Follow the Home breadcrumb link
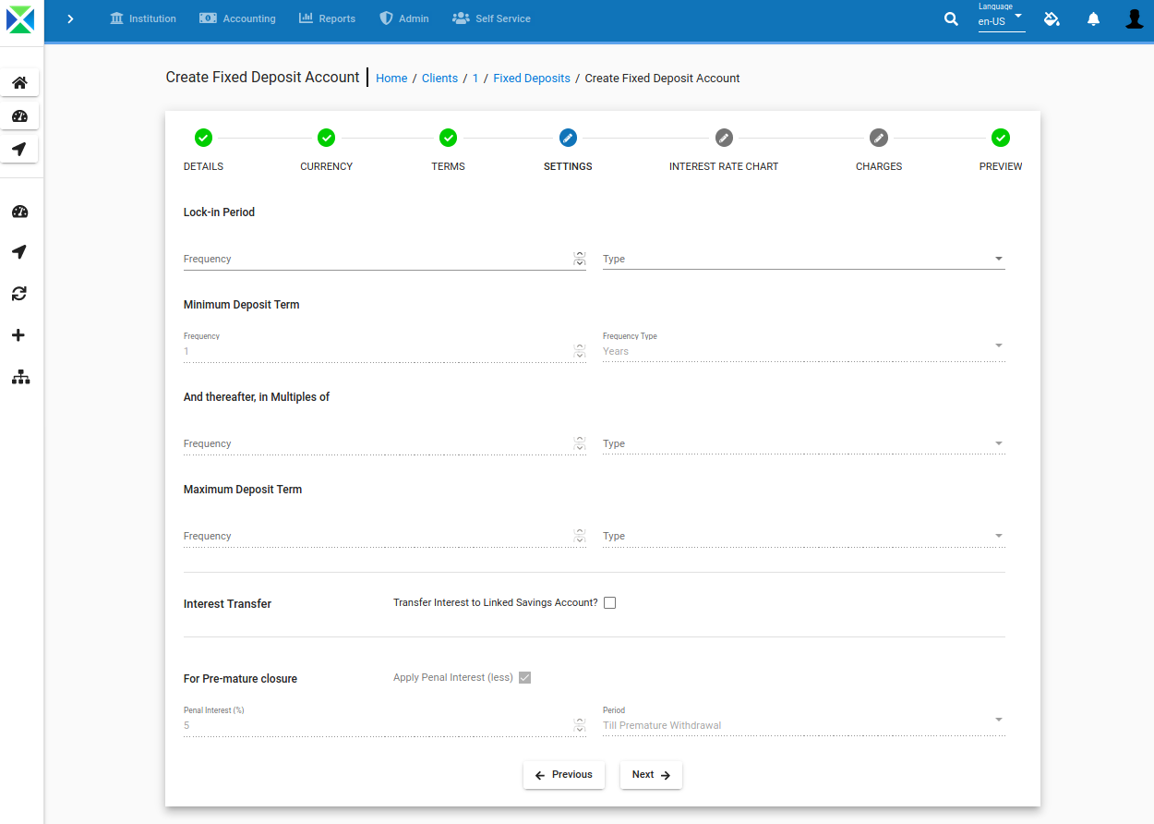Image resolution: width=1154 pixels, height=824 pixels. 391,79
